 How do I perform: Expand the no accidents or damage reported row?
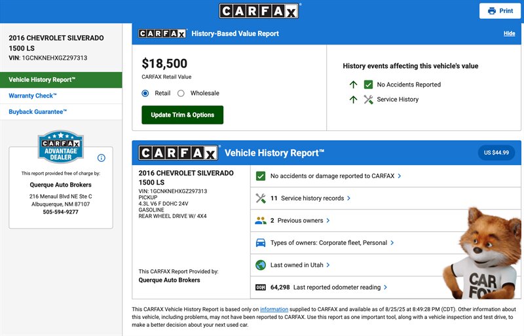click(335, 176)
